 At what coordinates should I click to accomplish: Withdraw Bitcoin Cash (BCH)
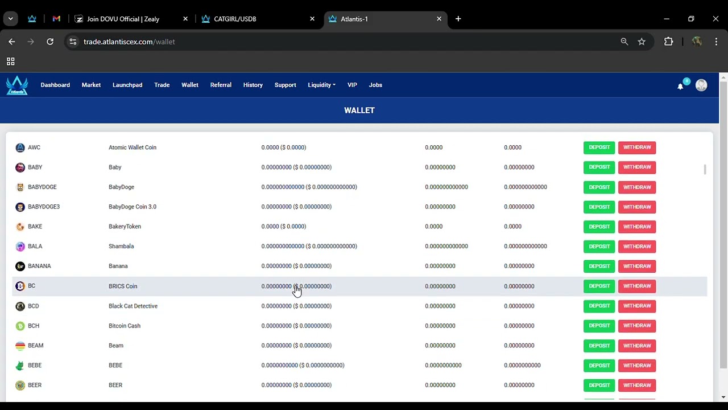637,326
